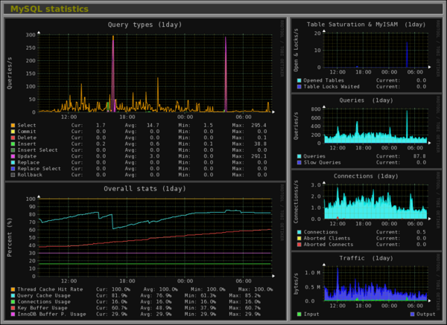The height and width of the screenshot is (325, 447).
Task: Click the Opened Tables legend swatch
Action: [x=299, y=80]
